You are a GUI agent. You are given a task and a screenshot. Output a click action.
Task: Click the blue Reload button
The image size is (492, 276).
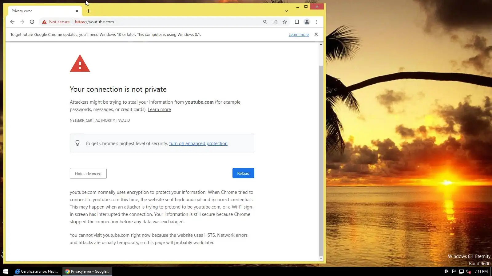point(243,173)
